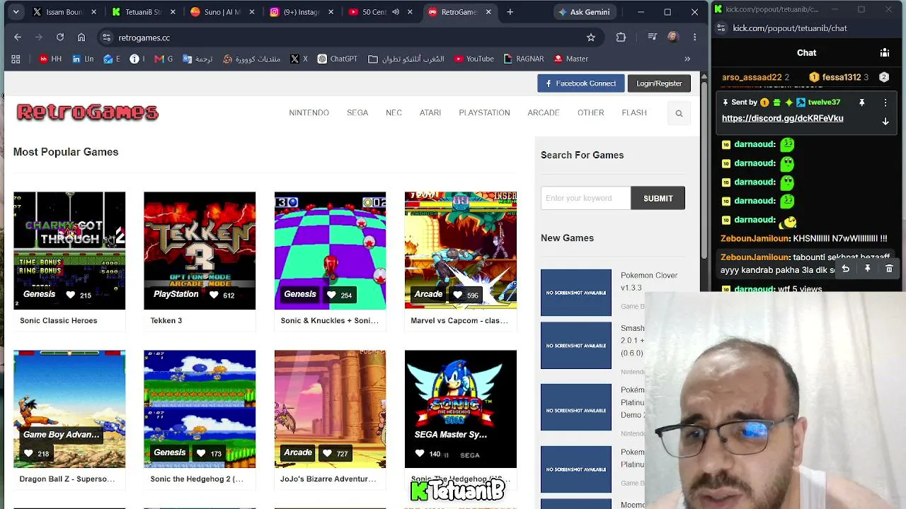Click the Ask Gemini button
The image size is (906, 509).
(584, 12)
